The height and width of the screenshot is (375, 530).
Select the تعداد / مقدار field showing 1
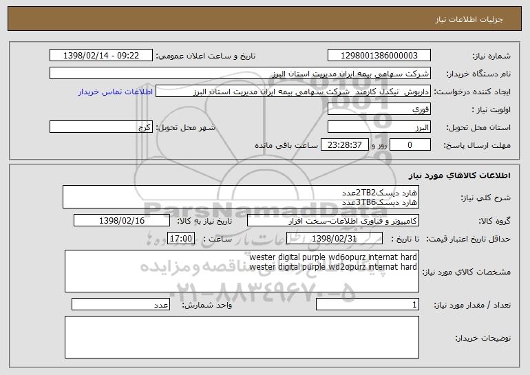tap(368, 304)
